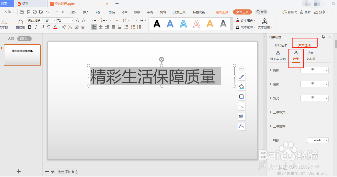Viewport: 337px width, 177px height.
Task: Click the clear formatting eraser
Action: click(77, 27)
